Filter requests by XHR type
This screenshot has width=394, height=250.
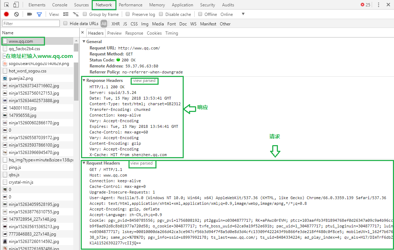116,24
